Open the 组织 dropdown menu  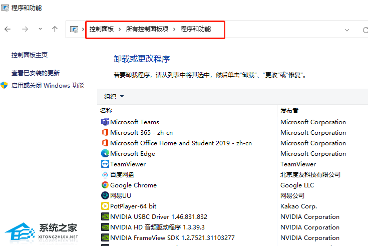[x=114, y=97]
